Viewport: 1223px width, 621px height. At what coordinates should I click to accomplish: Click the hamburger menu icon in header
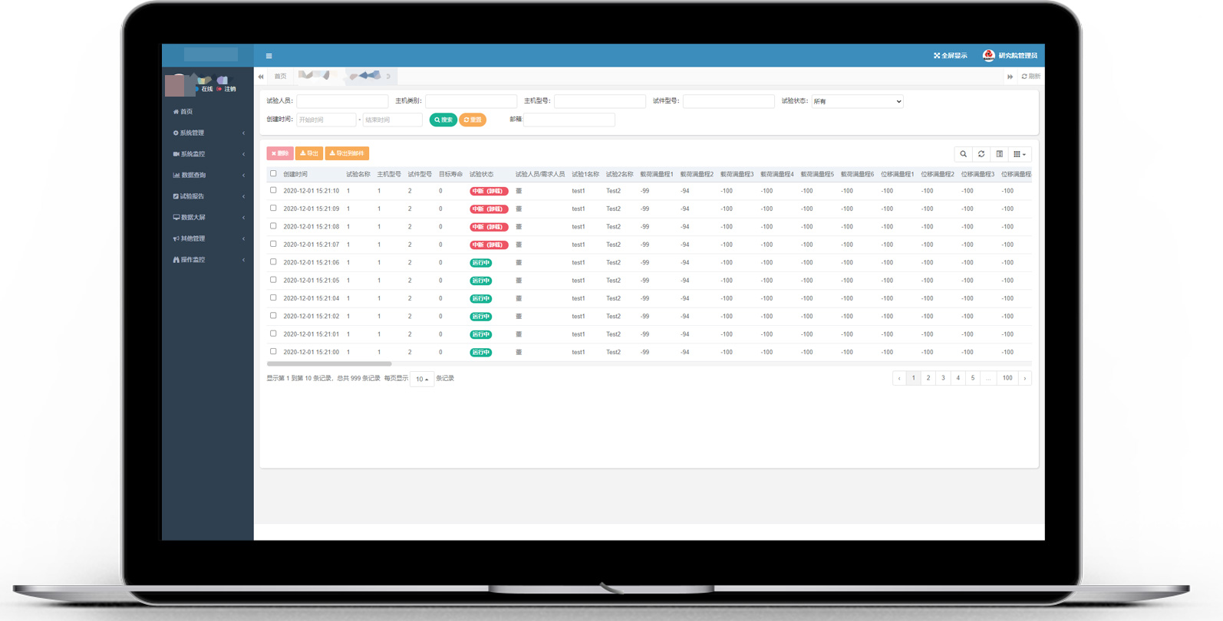(269, 56)
